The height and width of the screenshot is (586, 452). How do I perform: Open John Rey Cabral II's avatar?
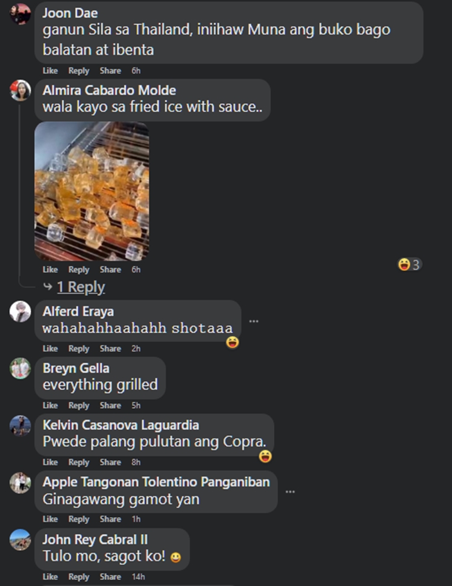click(x=20, y=540)
